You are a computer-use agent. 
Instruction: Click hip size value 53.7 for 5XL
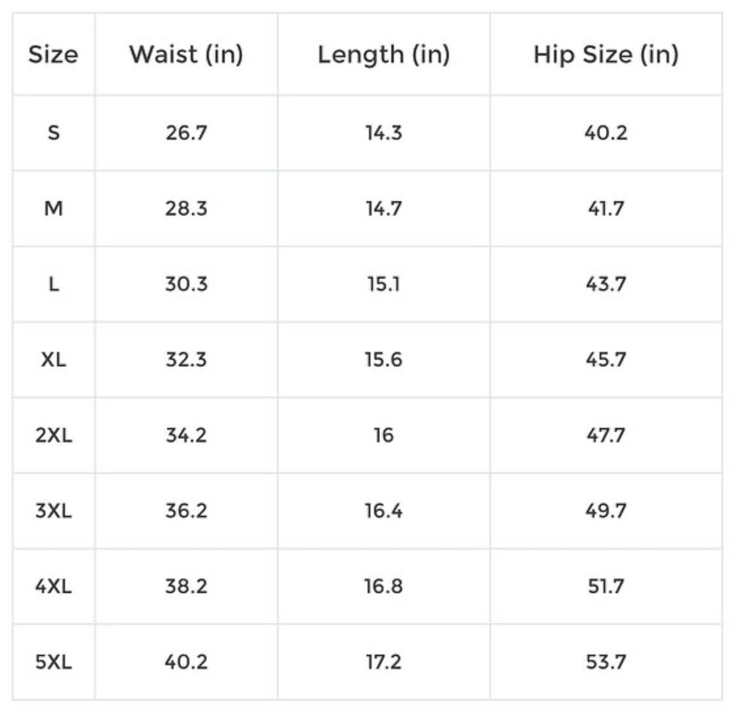pyautogui.click(x=606, y=662)
